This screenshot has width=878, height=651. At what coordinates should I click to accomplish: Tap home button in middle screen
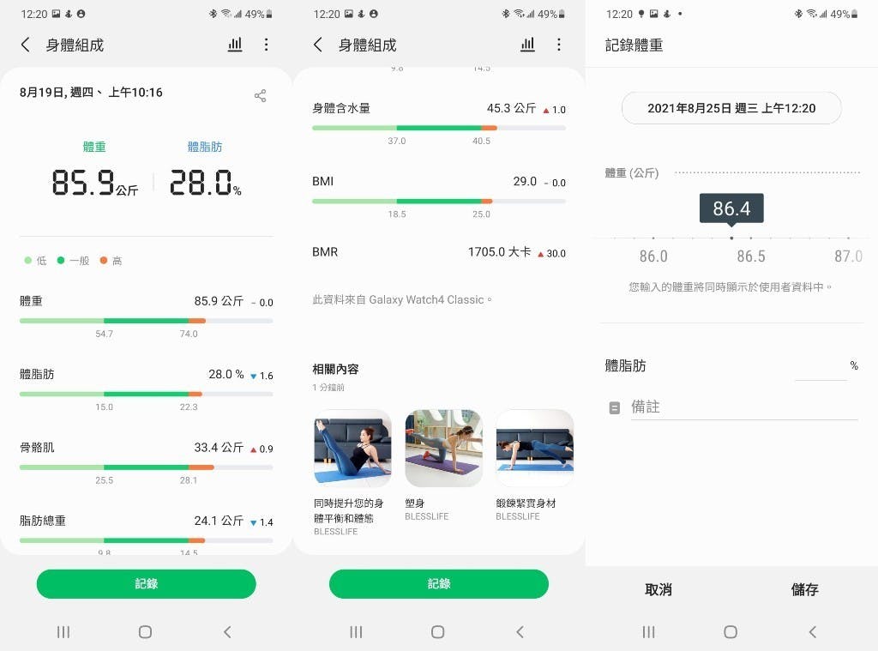pos(438,632)
